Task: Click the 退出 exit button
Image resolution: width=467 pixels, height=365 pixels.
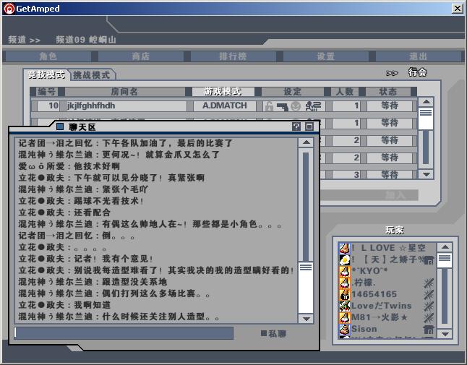Action: click(418, 56)
